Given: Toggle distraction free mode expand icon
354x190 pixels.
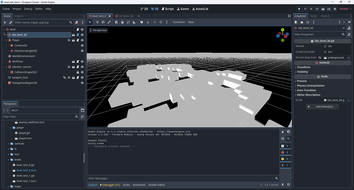Looking at the screenshot, I should tap(289, 16).
